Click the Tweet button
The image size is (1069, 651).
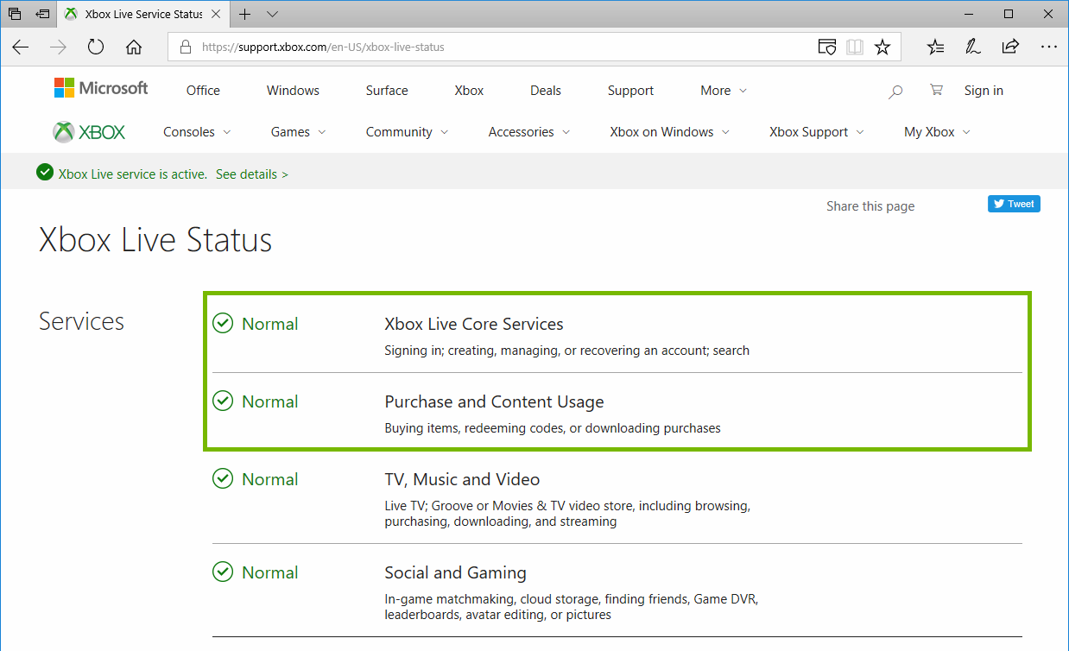(x=1014, y=204)
